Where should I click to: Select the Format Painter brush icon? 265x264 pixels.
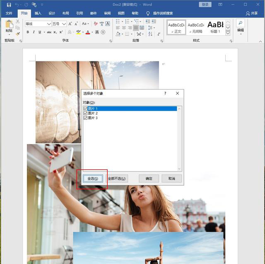tap(17, 34)
